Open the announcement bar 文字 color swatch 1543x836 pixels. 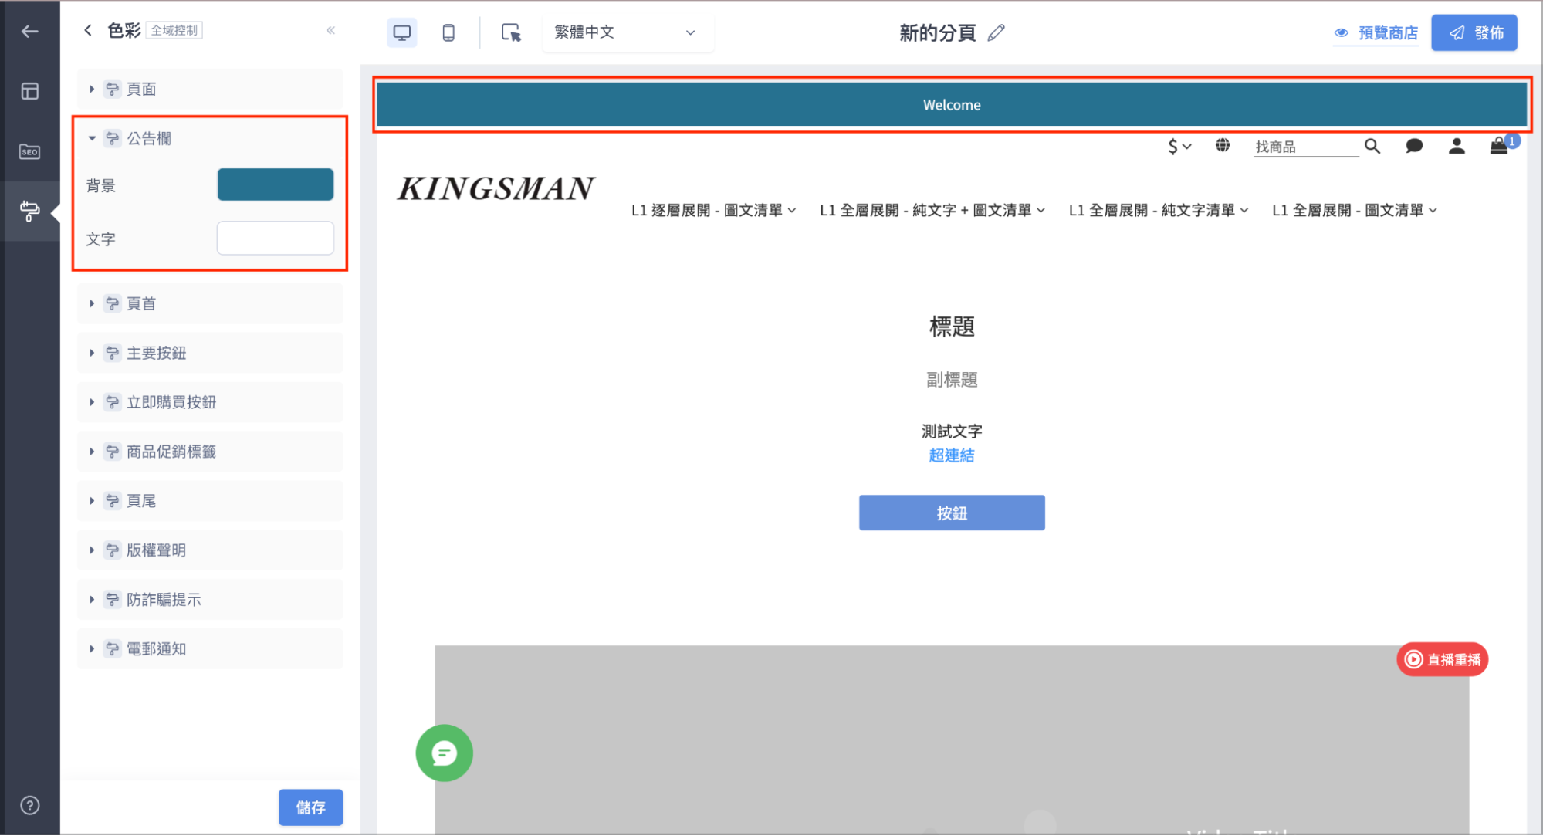tap(276, 238)
